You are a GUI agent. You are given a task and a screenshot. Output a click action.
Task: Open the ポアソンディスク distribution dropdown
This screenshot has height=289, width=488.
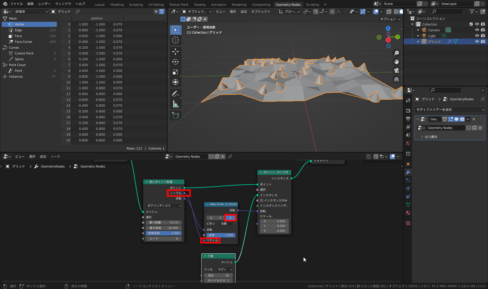tap(164, 206)
